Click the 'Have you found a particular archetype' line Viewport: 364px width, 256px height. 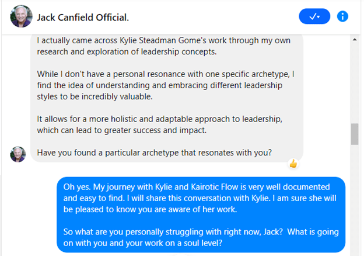[153, 153]
